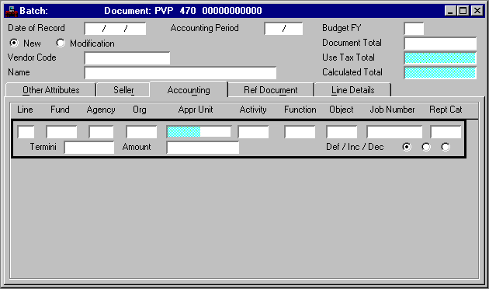This screenshot has width=489, height=289.
Task: Click the Activity input field
Action: tap(253, 132)
